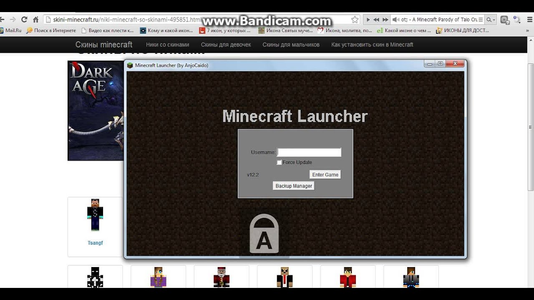Click the Скины minecraft site title
The height and width of the screenshot is (300, 534).
click(x=104, y=45)
